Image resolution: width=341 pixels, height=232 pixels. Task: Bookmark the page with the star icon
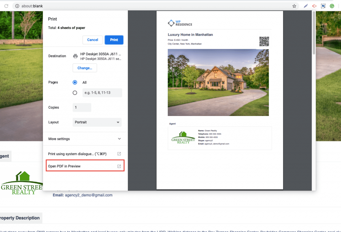click(x=294, y=6)
